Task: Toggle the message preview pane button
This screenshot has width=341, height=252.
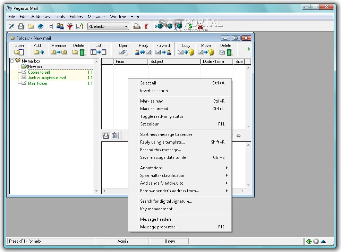Action: 106,136
